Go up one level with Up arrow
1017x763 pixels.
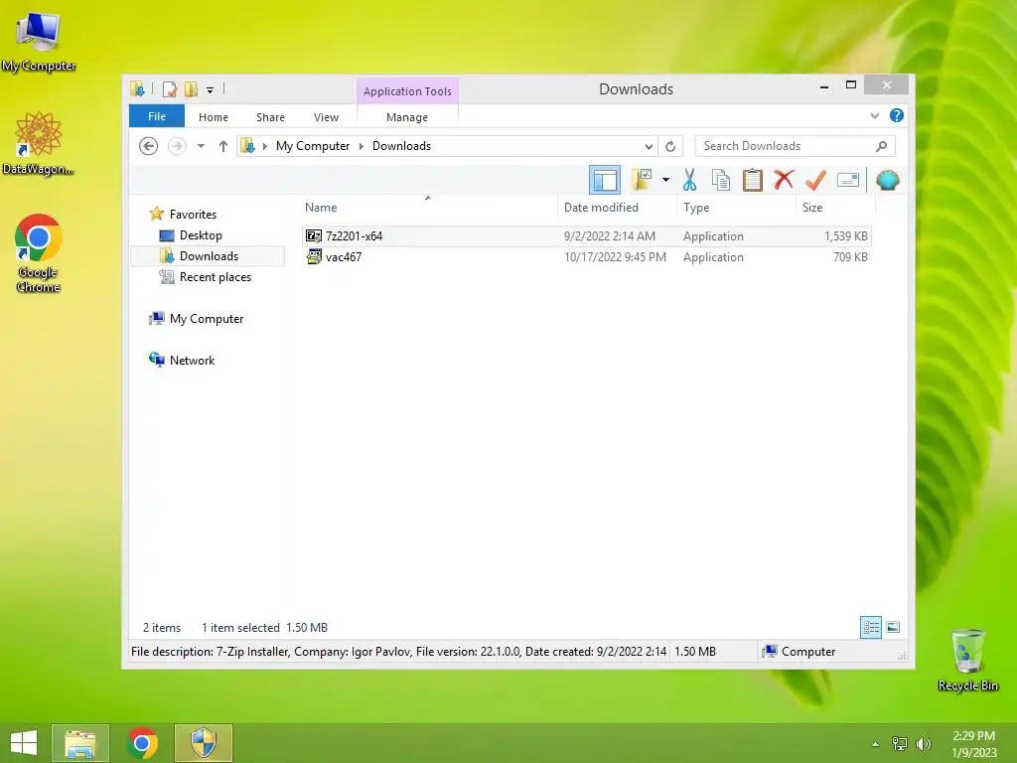point(223,146)
